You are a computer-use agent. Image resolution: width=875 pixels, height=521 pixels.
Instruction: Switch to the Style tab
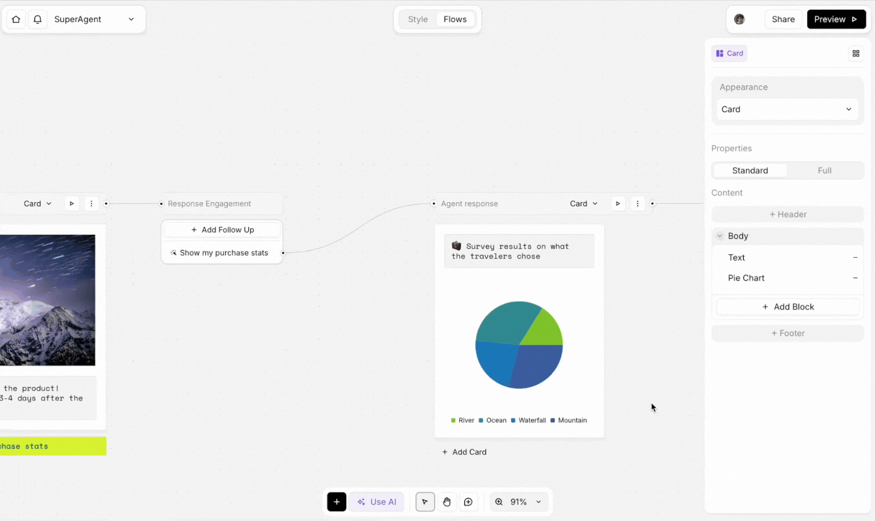tap(418, 19)
